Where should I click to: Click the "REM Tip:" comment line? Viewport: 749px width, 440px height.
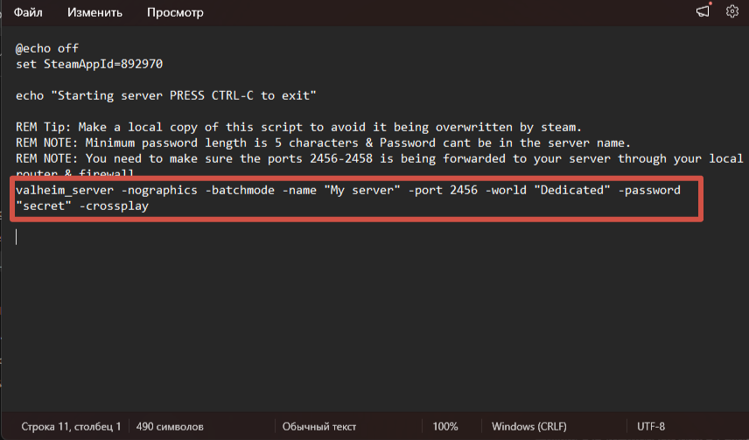298,127
